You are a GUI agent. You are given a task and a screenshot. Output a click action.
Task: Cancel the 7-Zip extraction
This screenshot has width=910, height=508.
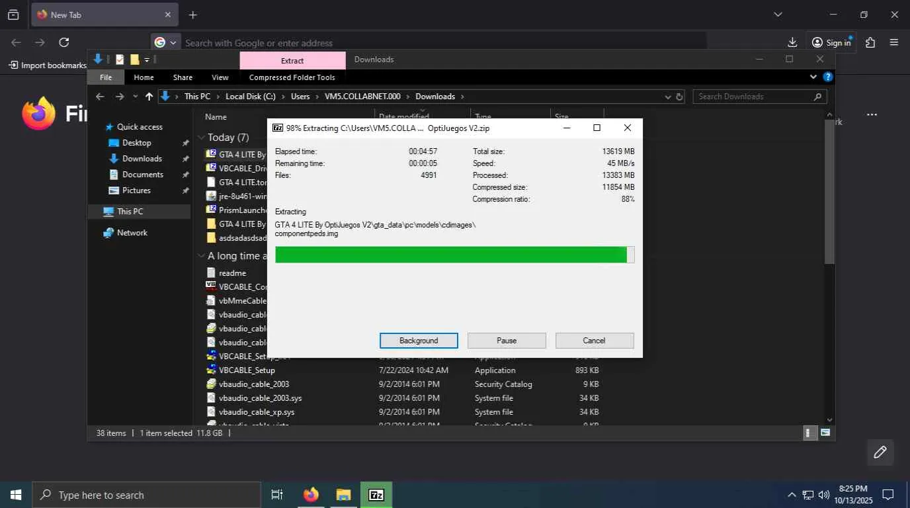pyautogui.click(x=595, y=341)
